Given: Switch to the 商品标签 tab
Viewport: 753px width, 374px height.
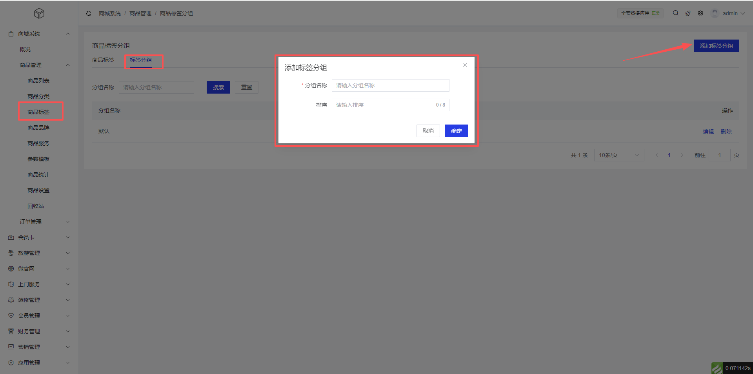Looking at the screenshot, I should point(103,60).
